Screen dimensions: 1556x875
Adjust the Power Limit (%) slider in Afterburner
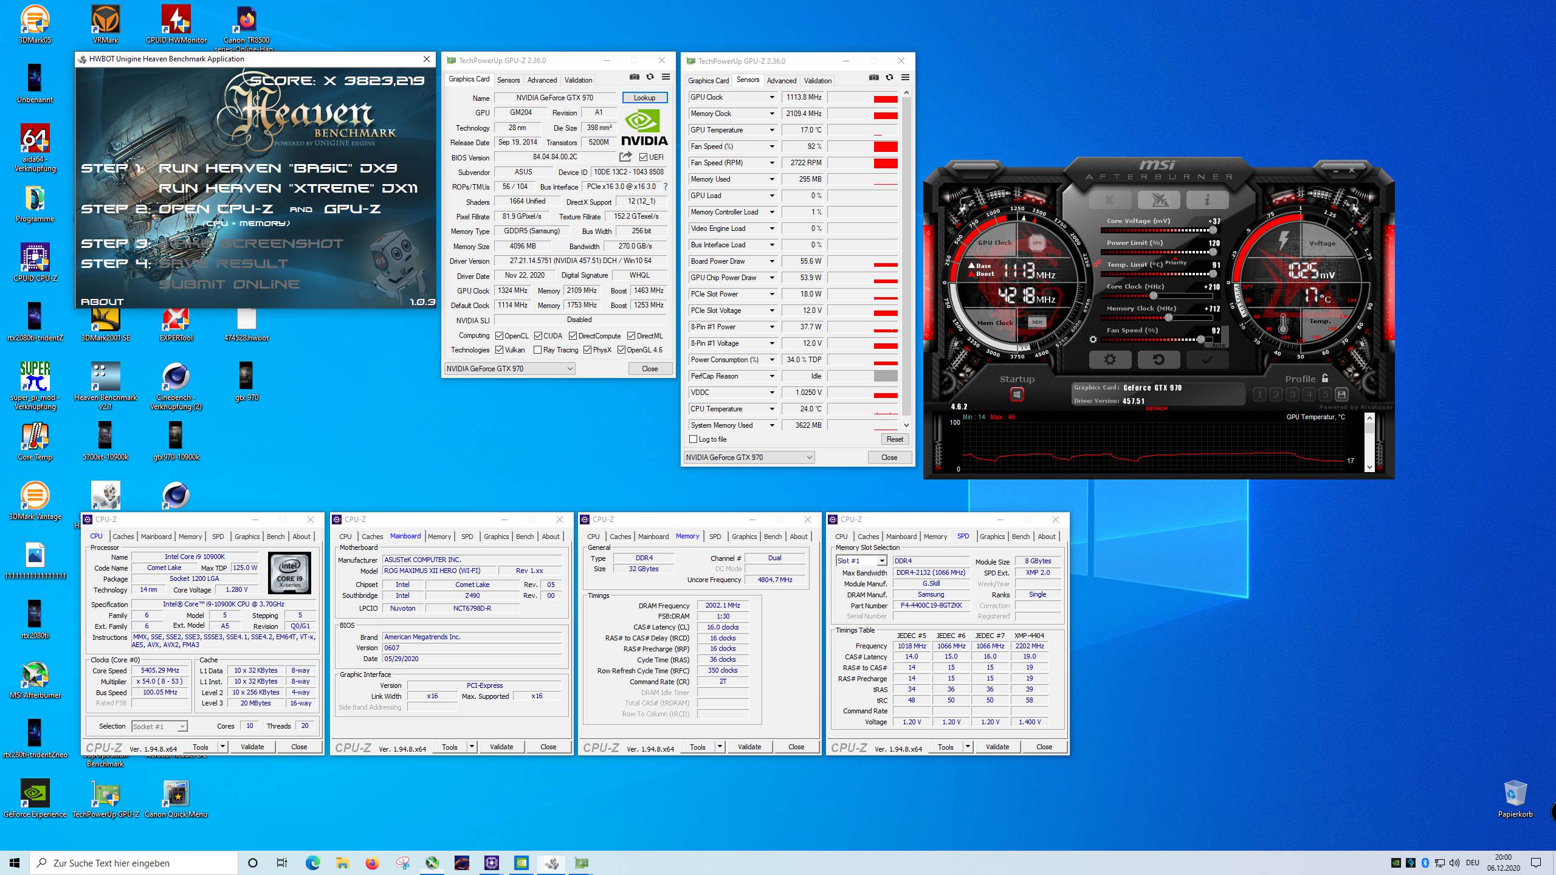point(1157,252)
